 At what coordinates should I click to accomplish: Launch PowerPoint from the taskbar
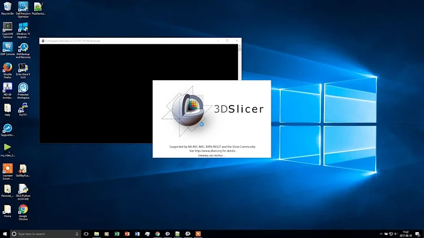point(127,234)
